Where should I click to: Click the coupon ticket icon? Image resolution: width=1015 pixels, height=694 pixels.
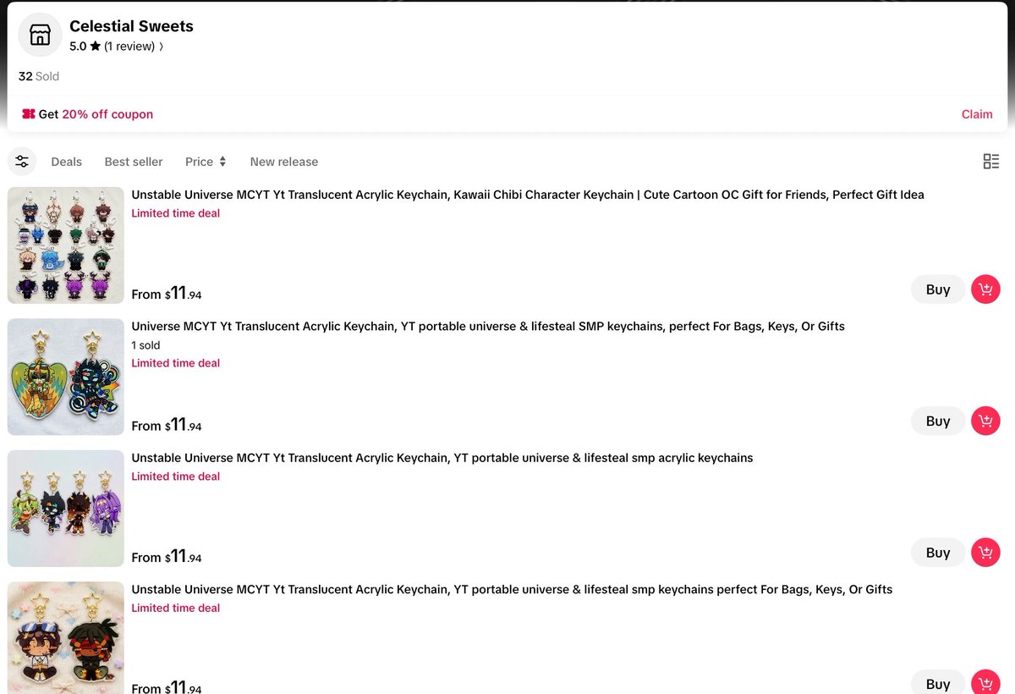[29, 114]
